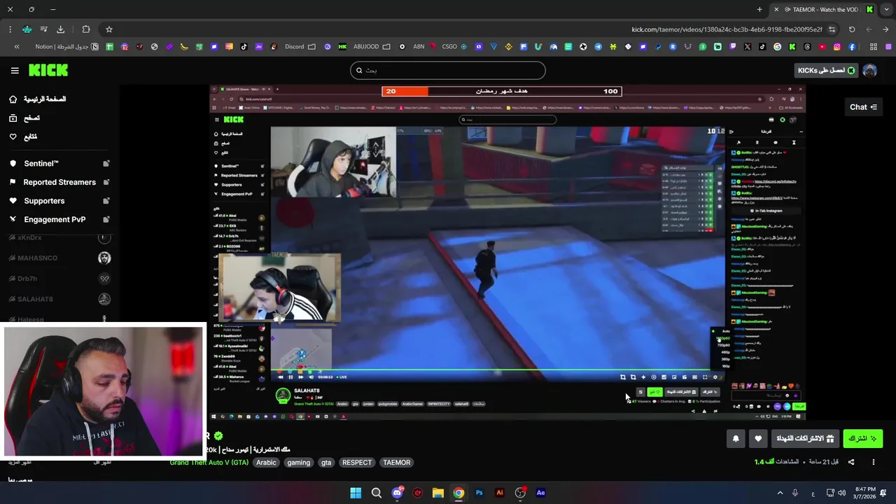Toggle the notification bell button
This screenshot has width=896, height=504.
(x=736, y=439)
